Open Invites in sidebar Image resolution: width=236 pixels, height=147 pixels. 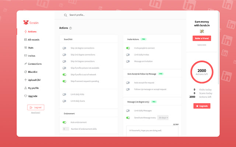coord(31,55)
